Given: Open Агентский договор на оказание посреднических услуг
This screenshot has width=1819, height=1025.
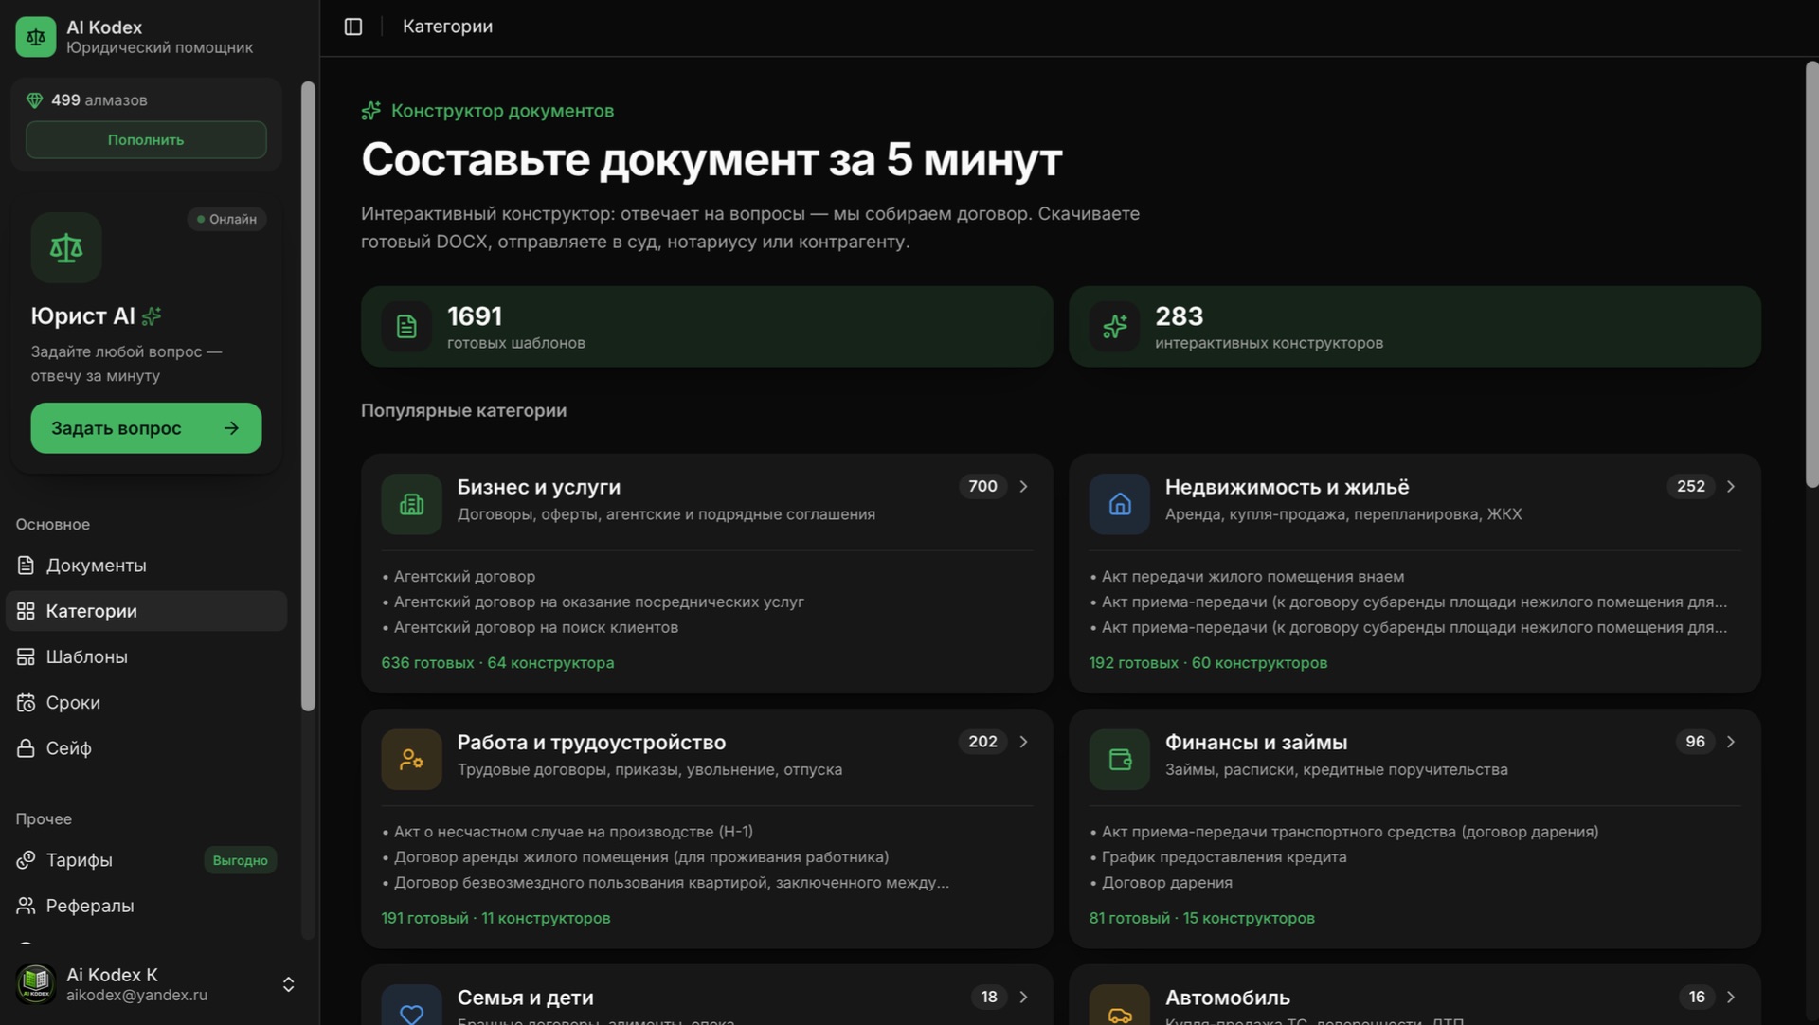Looking at the screenshot, I should click(x=599, y=602).
